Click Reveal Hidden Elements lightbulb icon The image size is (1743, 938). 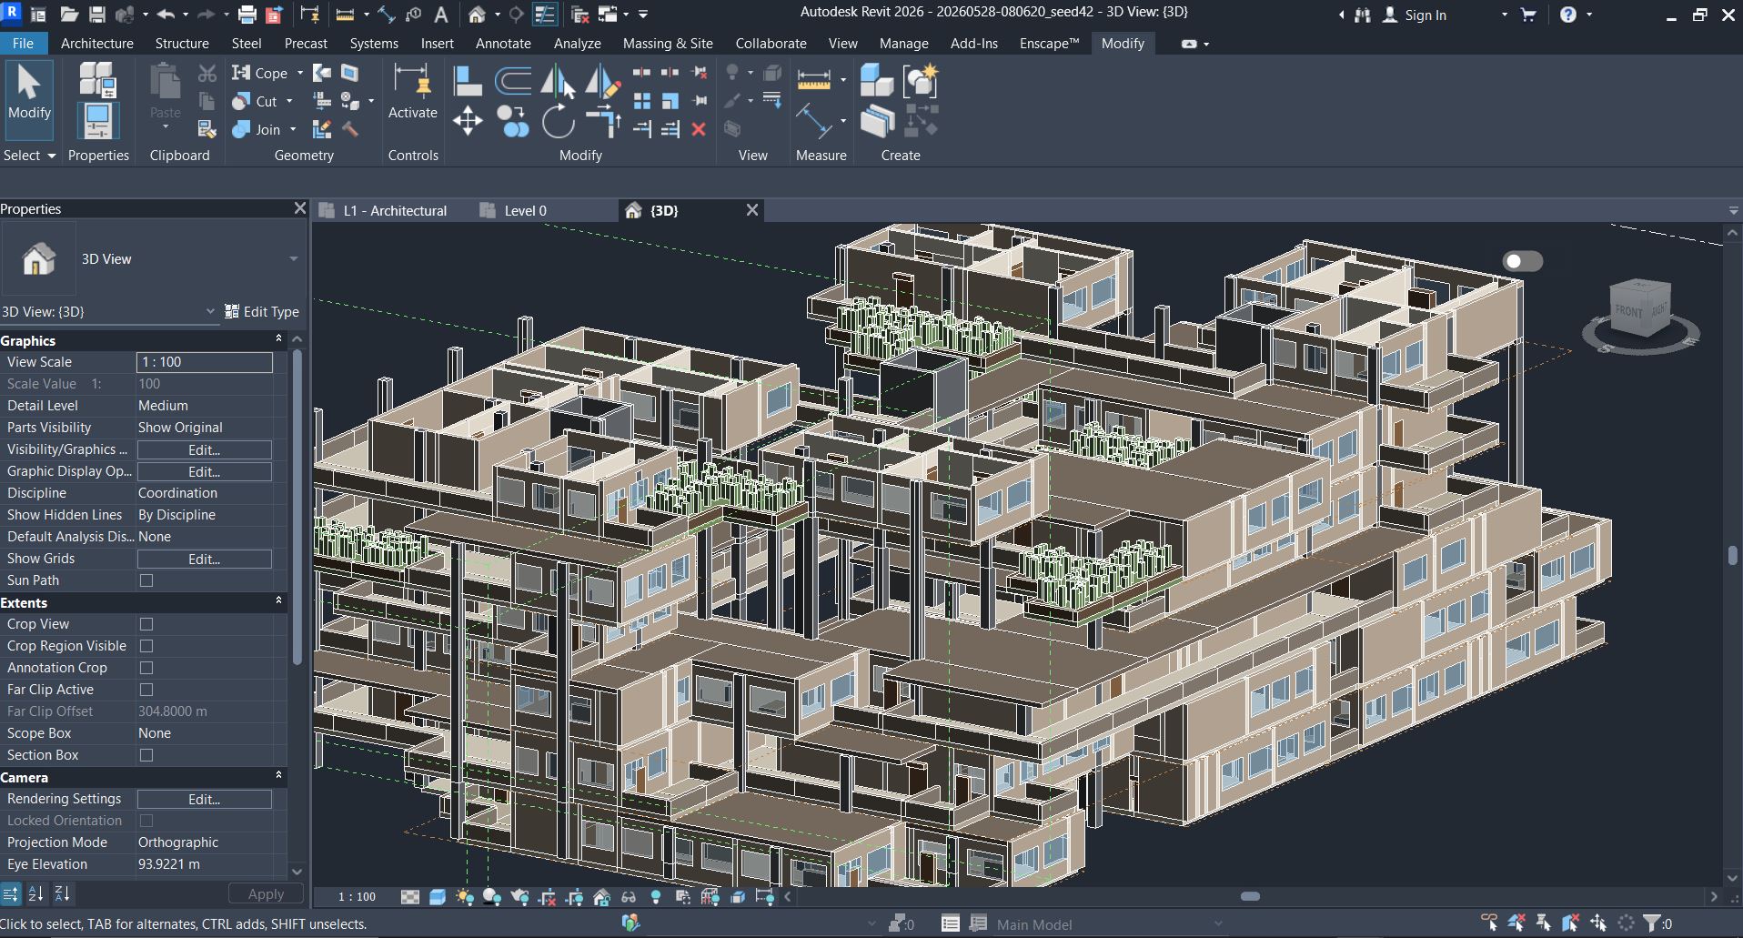tap(656, 897)
